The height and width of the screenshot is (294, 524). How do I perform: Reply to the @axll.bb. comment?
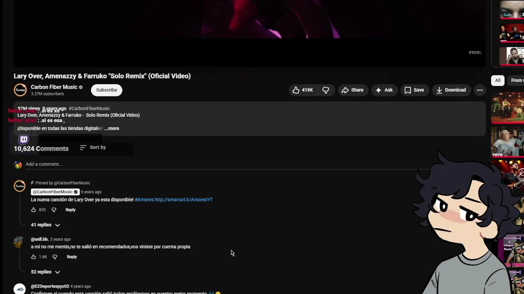[x=72, y=257]
